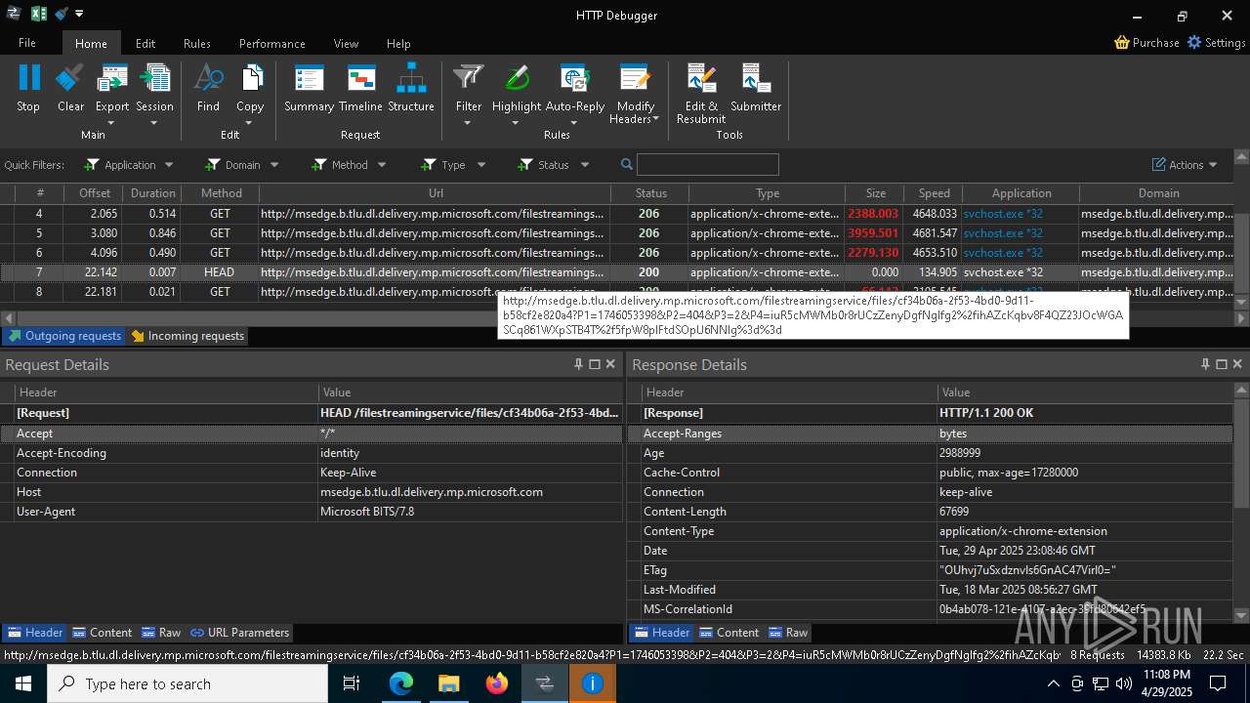Switch to the Incoming requests tab
Screen dimensions: 1250x703
tap(187, 336)
